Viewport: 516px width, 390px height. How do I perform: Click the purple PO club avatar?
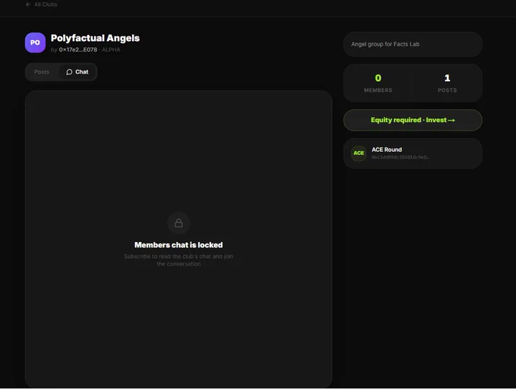coord(35,42)
